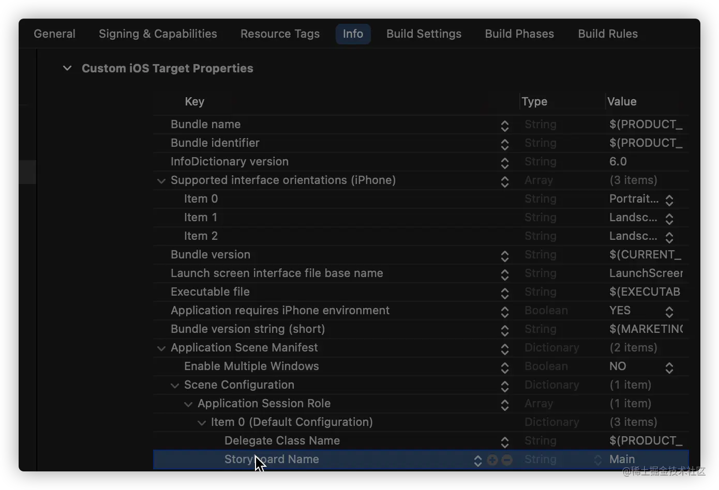This screenshot has width=719, height=490.
Task: Open key picker arrows for Bundle identifier
Action: pyautogui.click(x=505, y=144)
